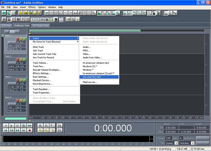Click the Bus track controls button

pyautogui.click(x=17, y=31)
